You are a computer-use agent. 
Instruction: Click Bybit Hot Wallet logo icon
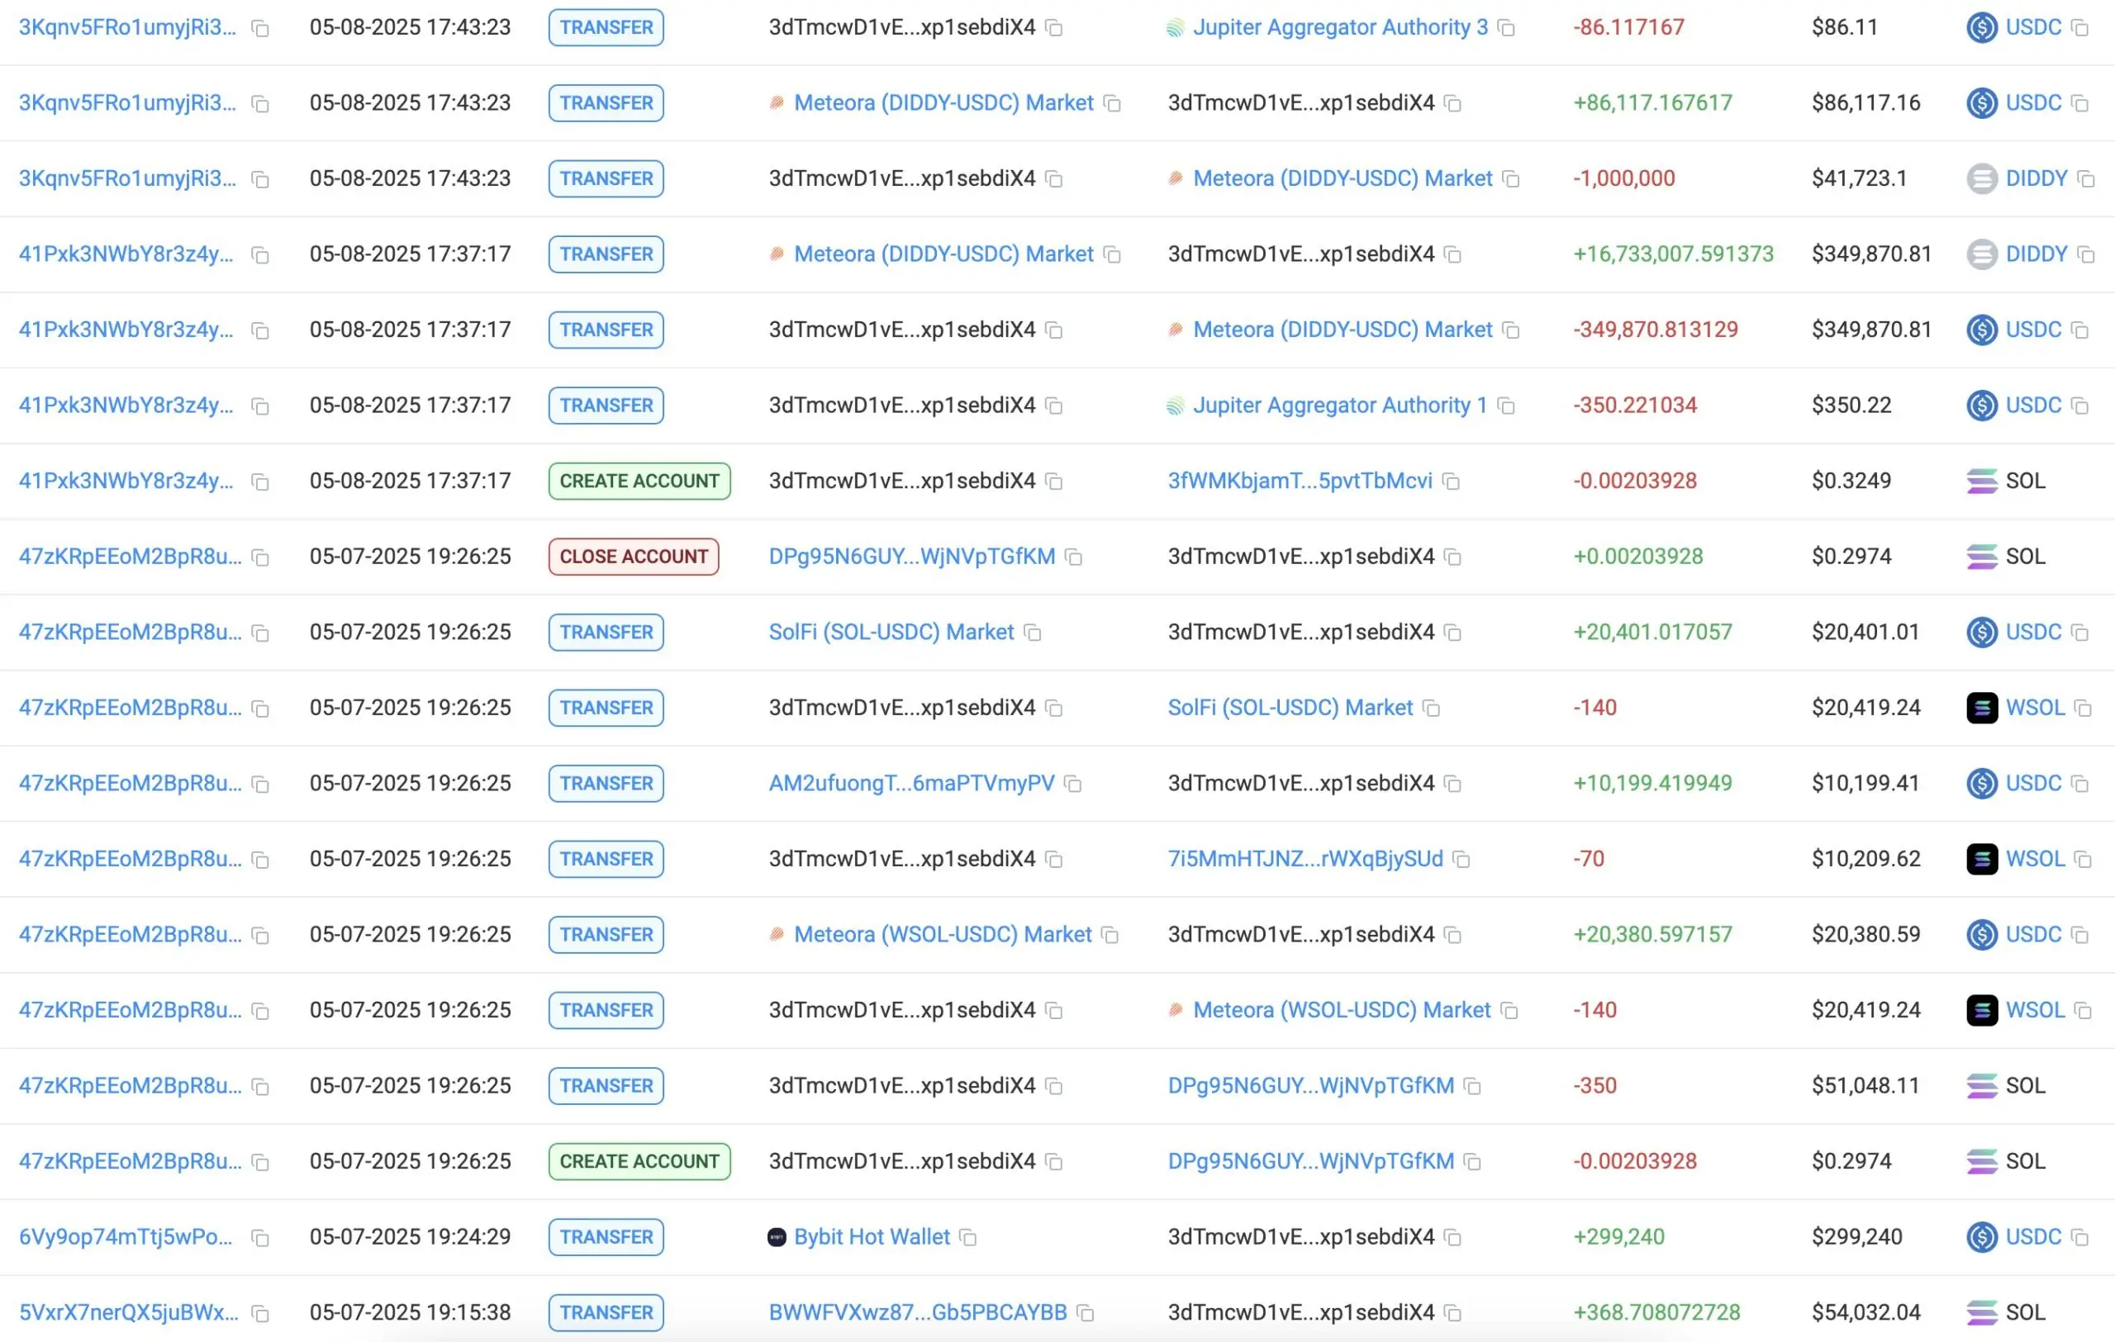[x=777, y=1238]
